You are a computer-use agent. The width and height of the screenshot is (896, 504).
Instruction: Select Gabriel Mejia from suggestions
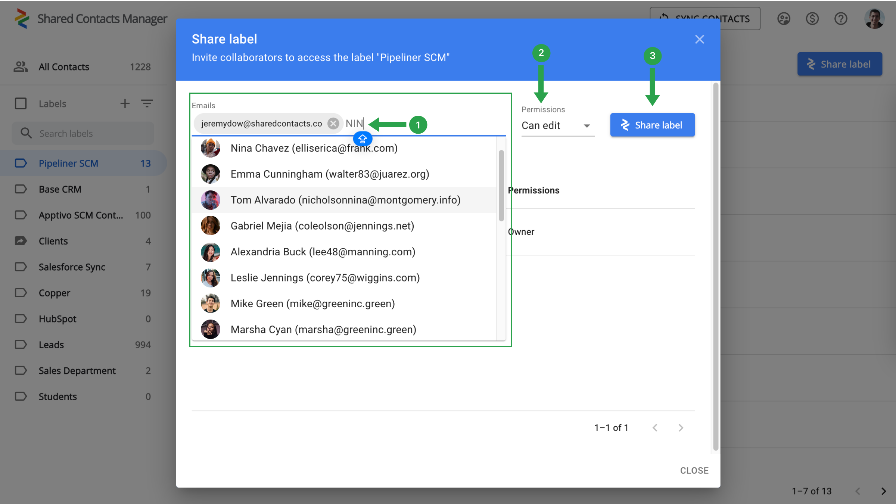[x=344, y=225]
